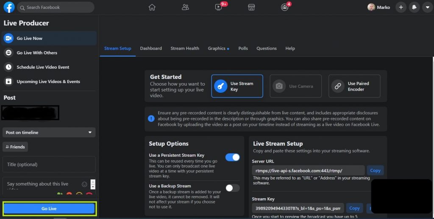Open the emoji picker smiley icon
The image size is (434, 219).
(x=84, y=184)
